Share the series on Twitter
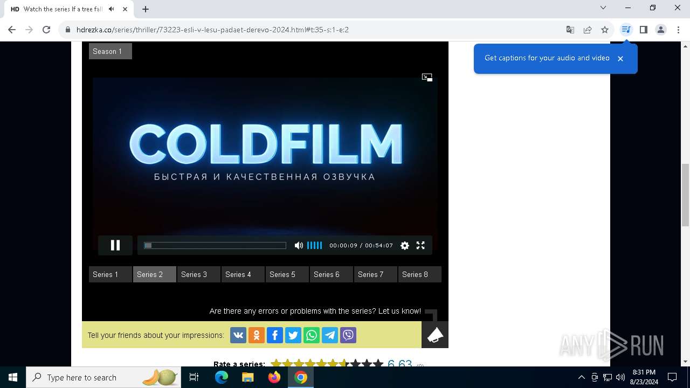 293,335
